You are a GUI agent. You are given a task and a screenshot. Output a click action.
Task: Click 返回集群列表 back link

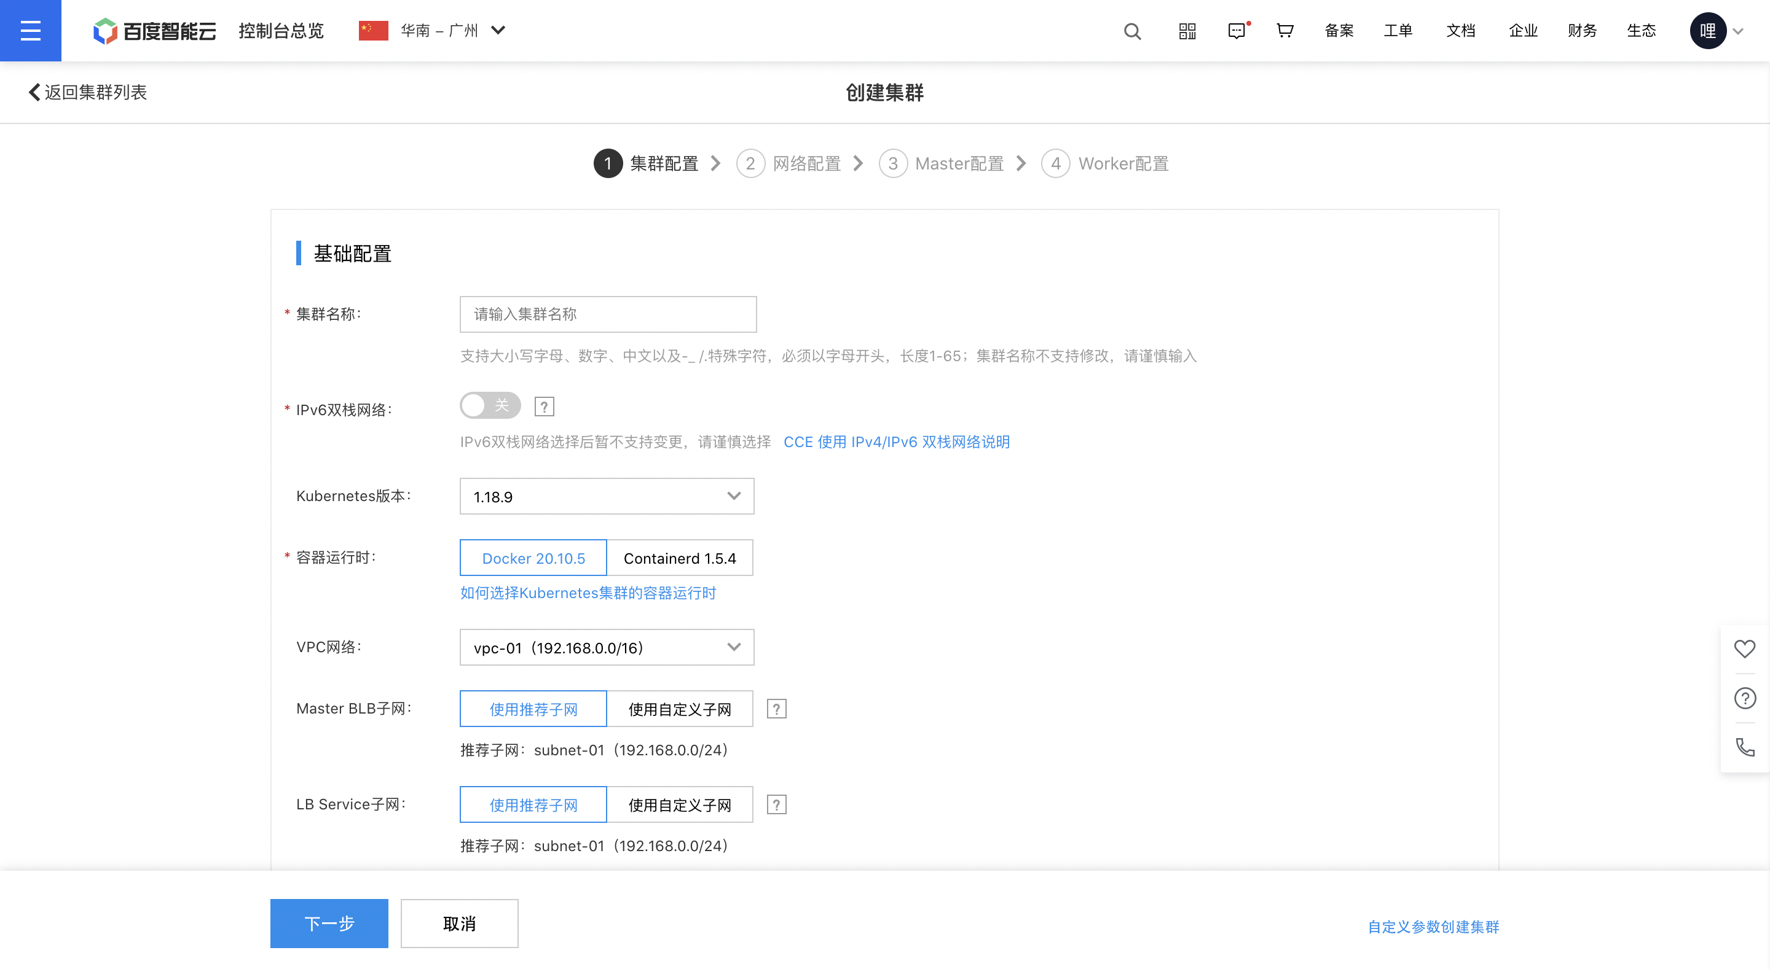tap(87, 92)
